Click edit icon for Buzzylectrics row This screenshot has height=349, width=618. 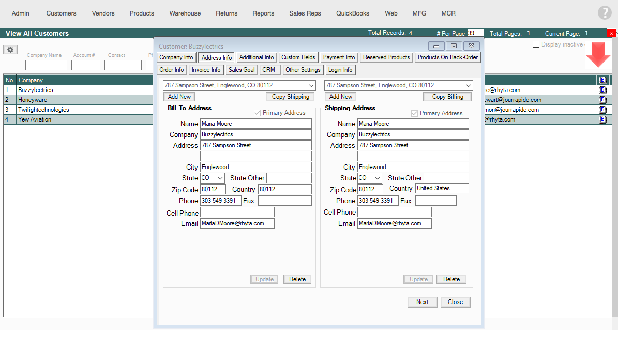pyautogui.click(x=602, y=90)
